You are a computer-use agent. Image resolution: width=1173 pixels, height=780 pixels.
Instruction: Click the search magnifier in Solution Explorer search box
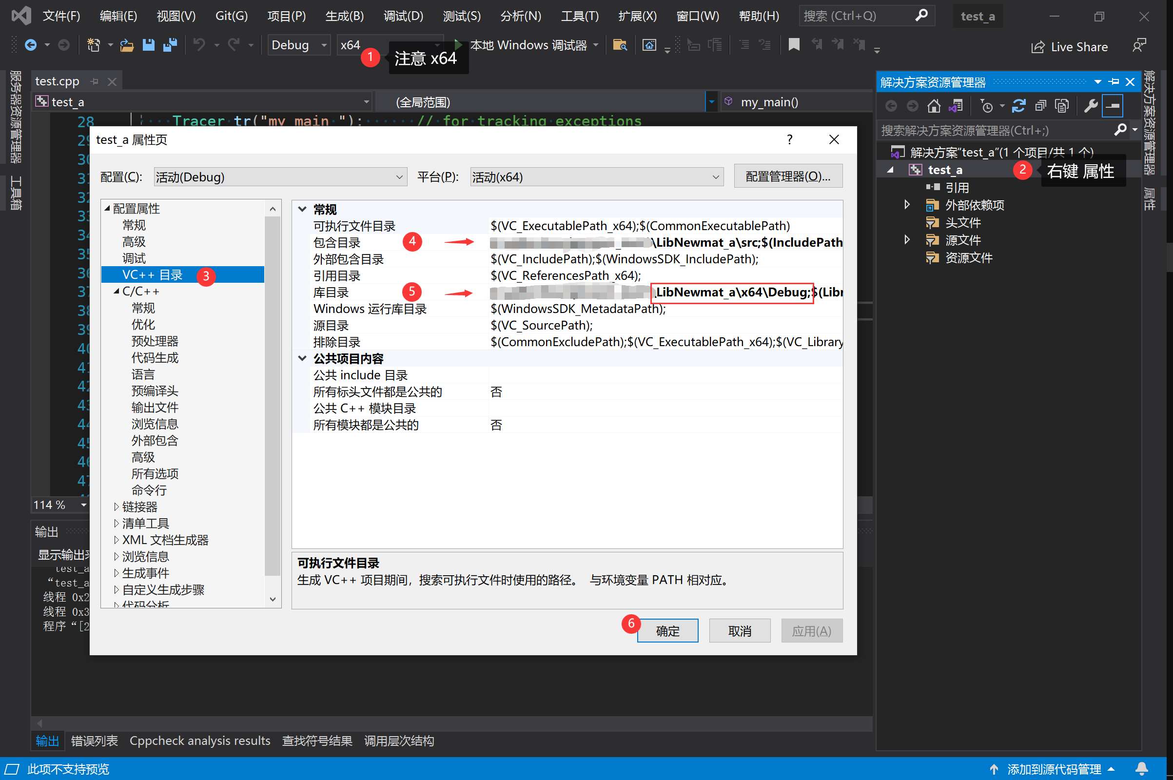pos(1120,130)
